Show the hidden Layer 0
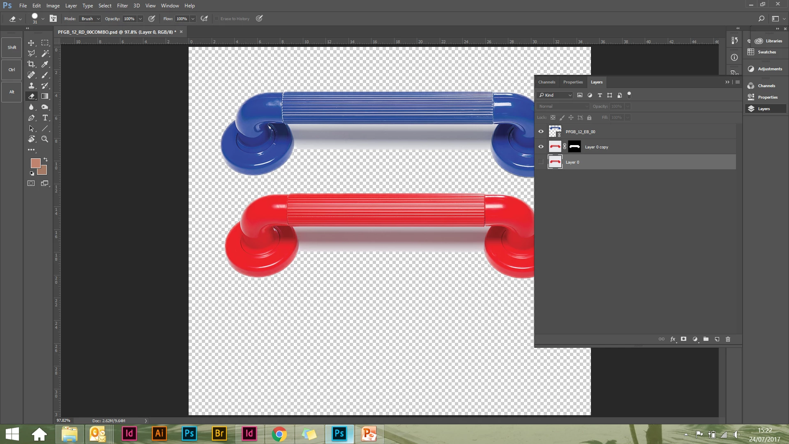The height and width of the screenshot is (444, 789). point(541,162)
